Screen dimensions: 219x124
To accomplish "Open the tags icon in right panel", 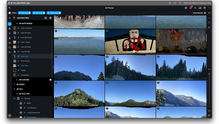I will pyautogui.click(x=209, y=23).
